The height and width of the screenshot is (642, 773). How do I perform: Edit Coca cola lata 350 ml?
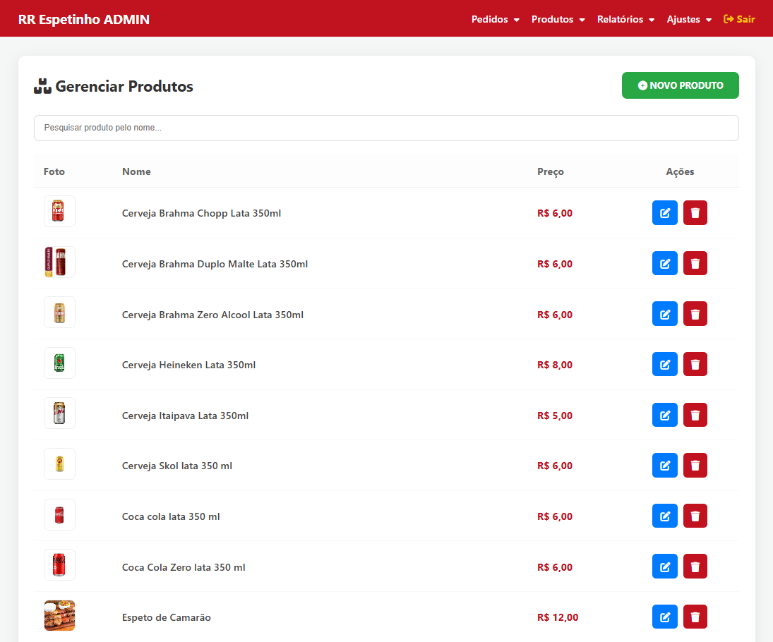[664, 516]
